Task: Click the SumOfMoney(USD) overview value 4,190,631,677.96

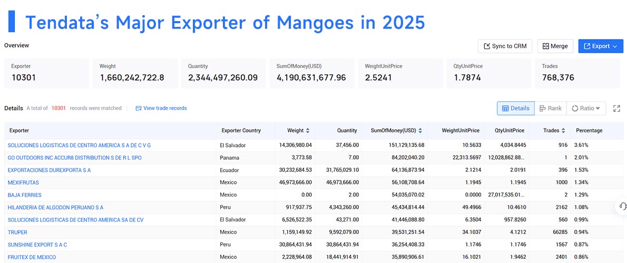Action: pyautogui.click(x=311, y=77)
